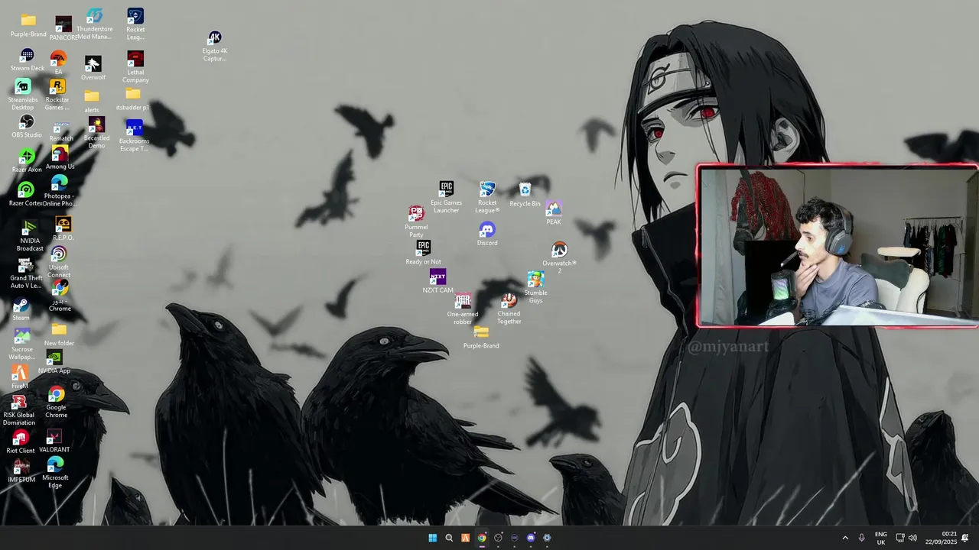
Task: Select the Overwolf desktop icon
Action: 93,68
